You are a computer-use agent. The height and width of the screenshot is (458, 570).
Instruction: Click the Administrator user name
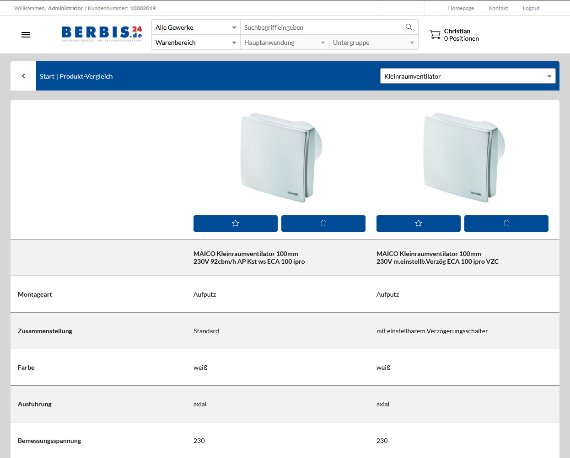(x=65, y=8)
